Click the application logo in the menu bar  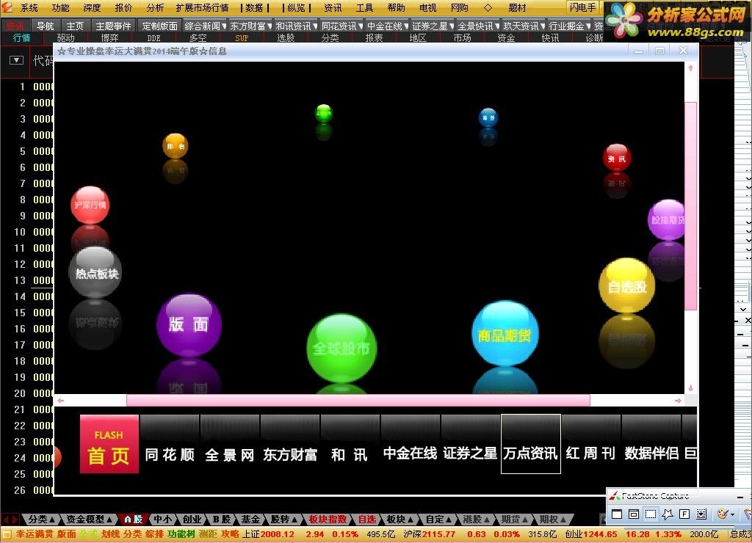click(x=7, y=7)
